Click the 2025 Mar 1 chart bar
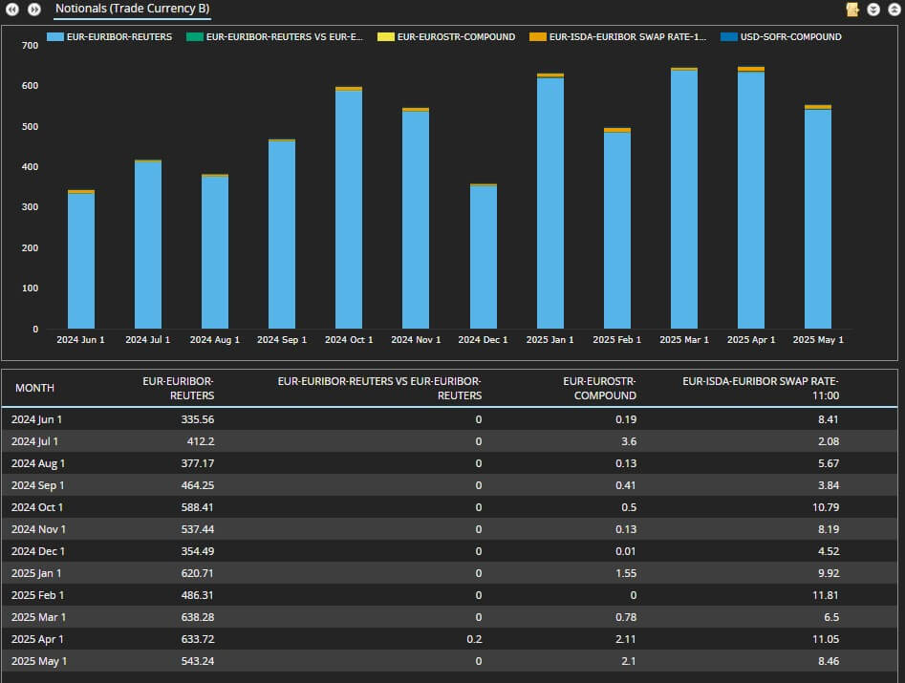Image resolution: width=905 pixels, height=683 pixels. pos(684,201)
